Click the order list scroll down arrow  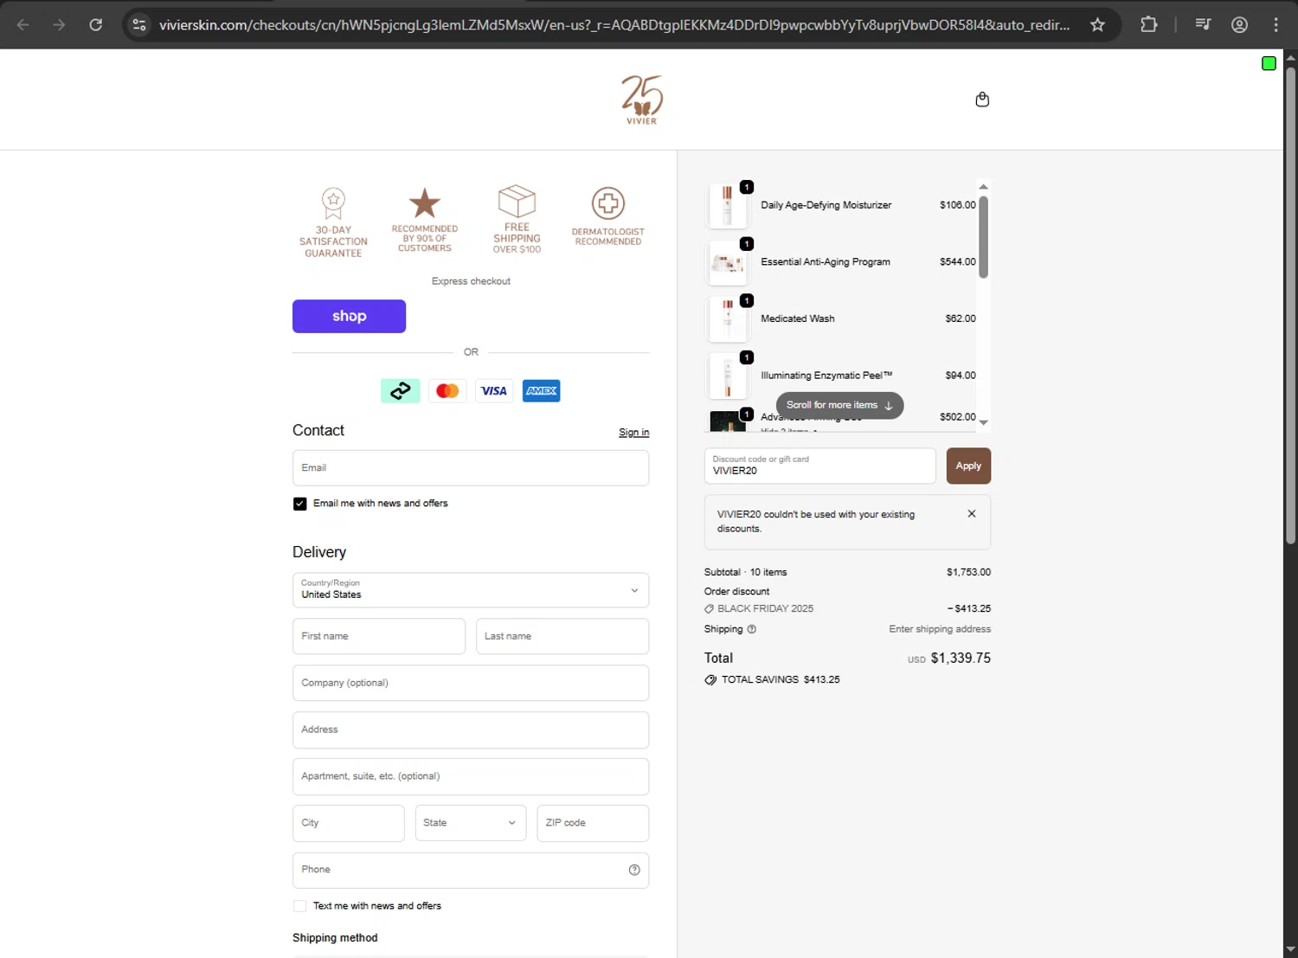pos(983,423)
